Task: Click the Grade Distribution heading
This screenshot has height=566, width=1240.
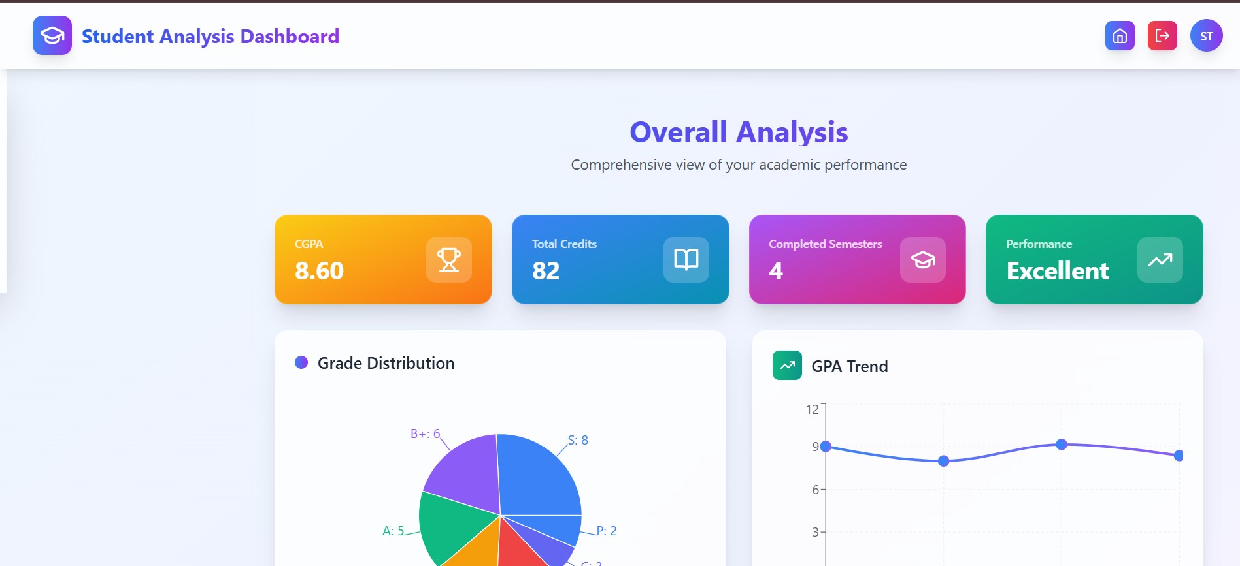Action: coord(386,363)
